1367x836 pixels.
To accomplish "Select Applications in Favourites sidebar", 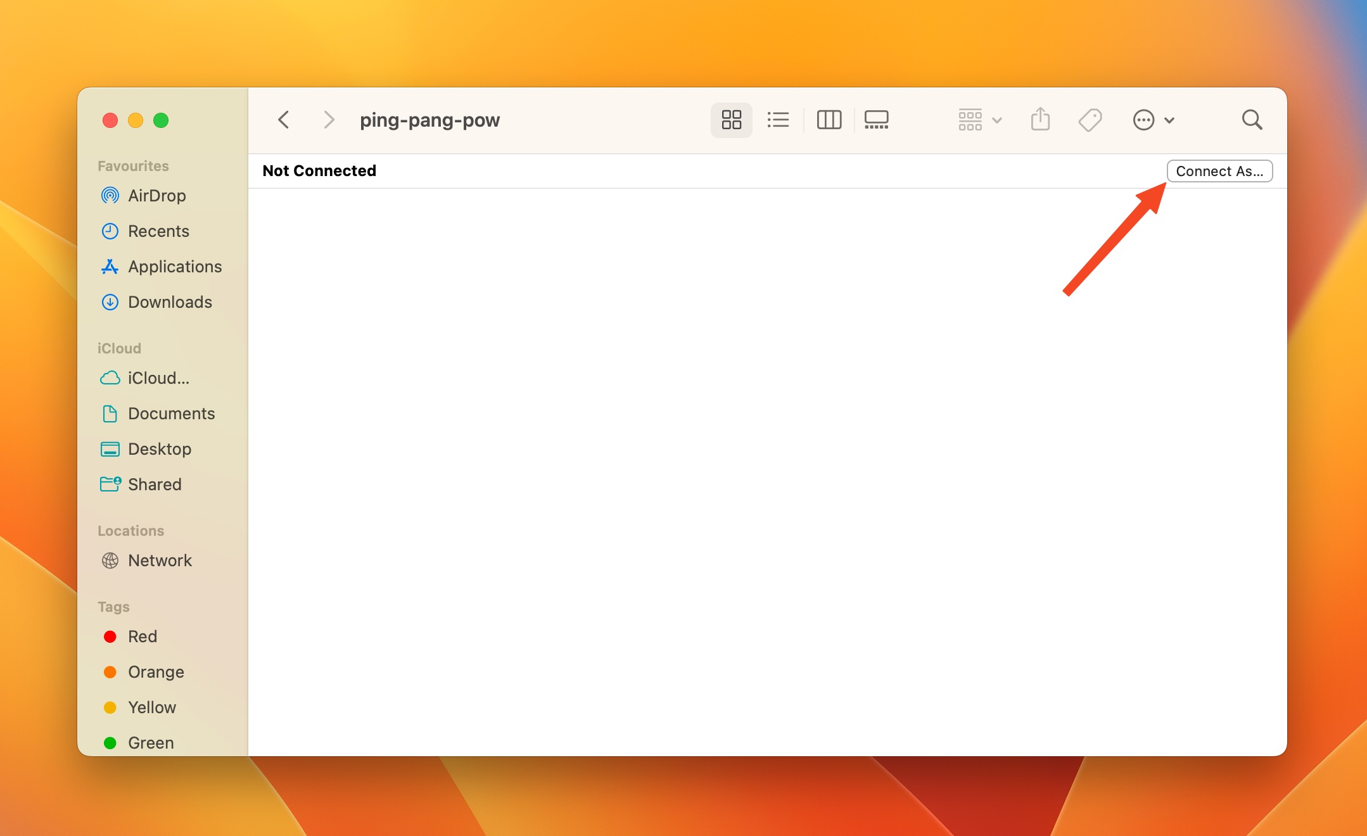I will pyautogui.click(x=174, y=265).
